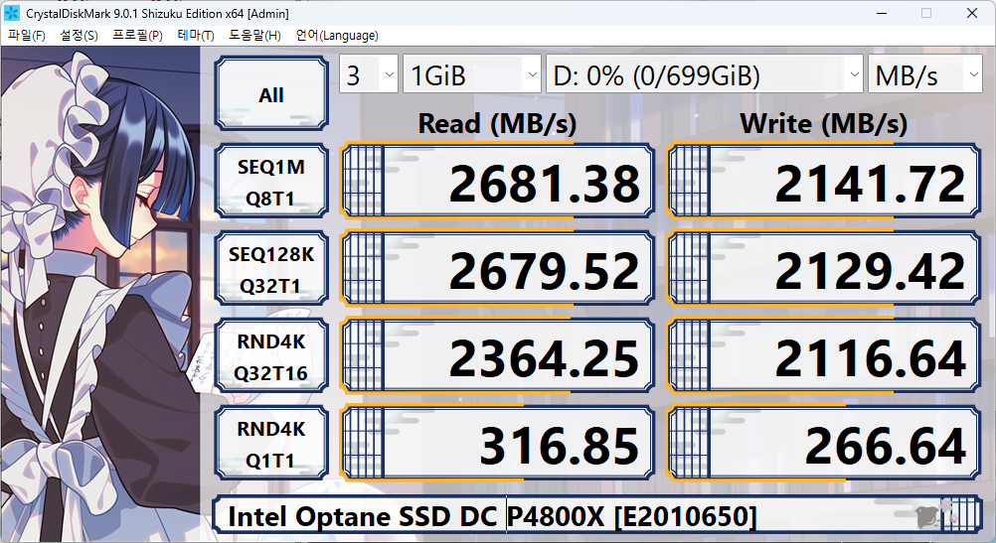Open the 프로필(P) profile menu
This screenshot has height=543, width=996.
[x=137, y=36]
